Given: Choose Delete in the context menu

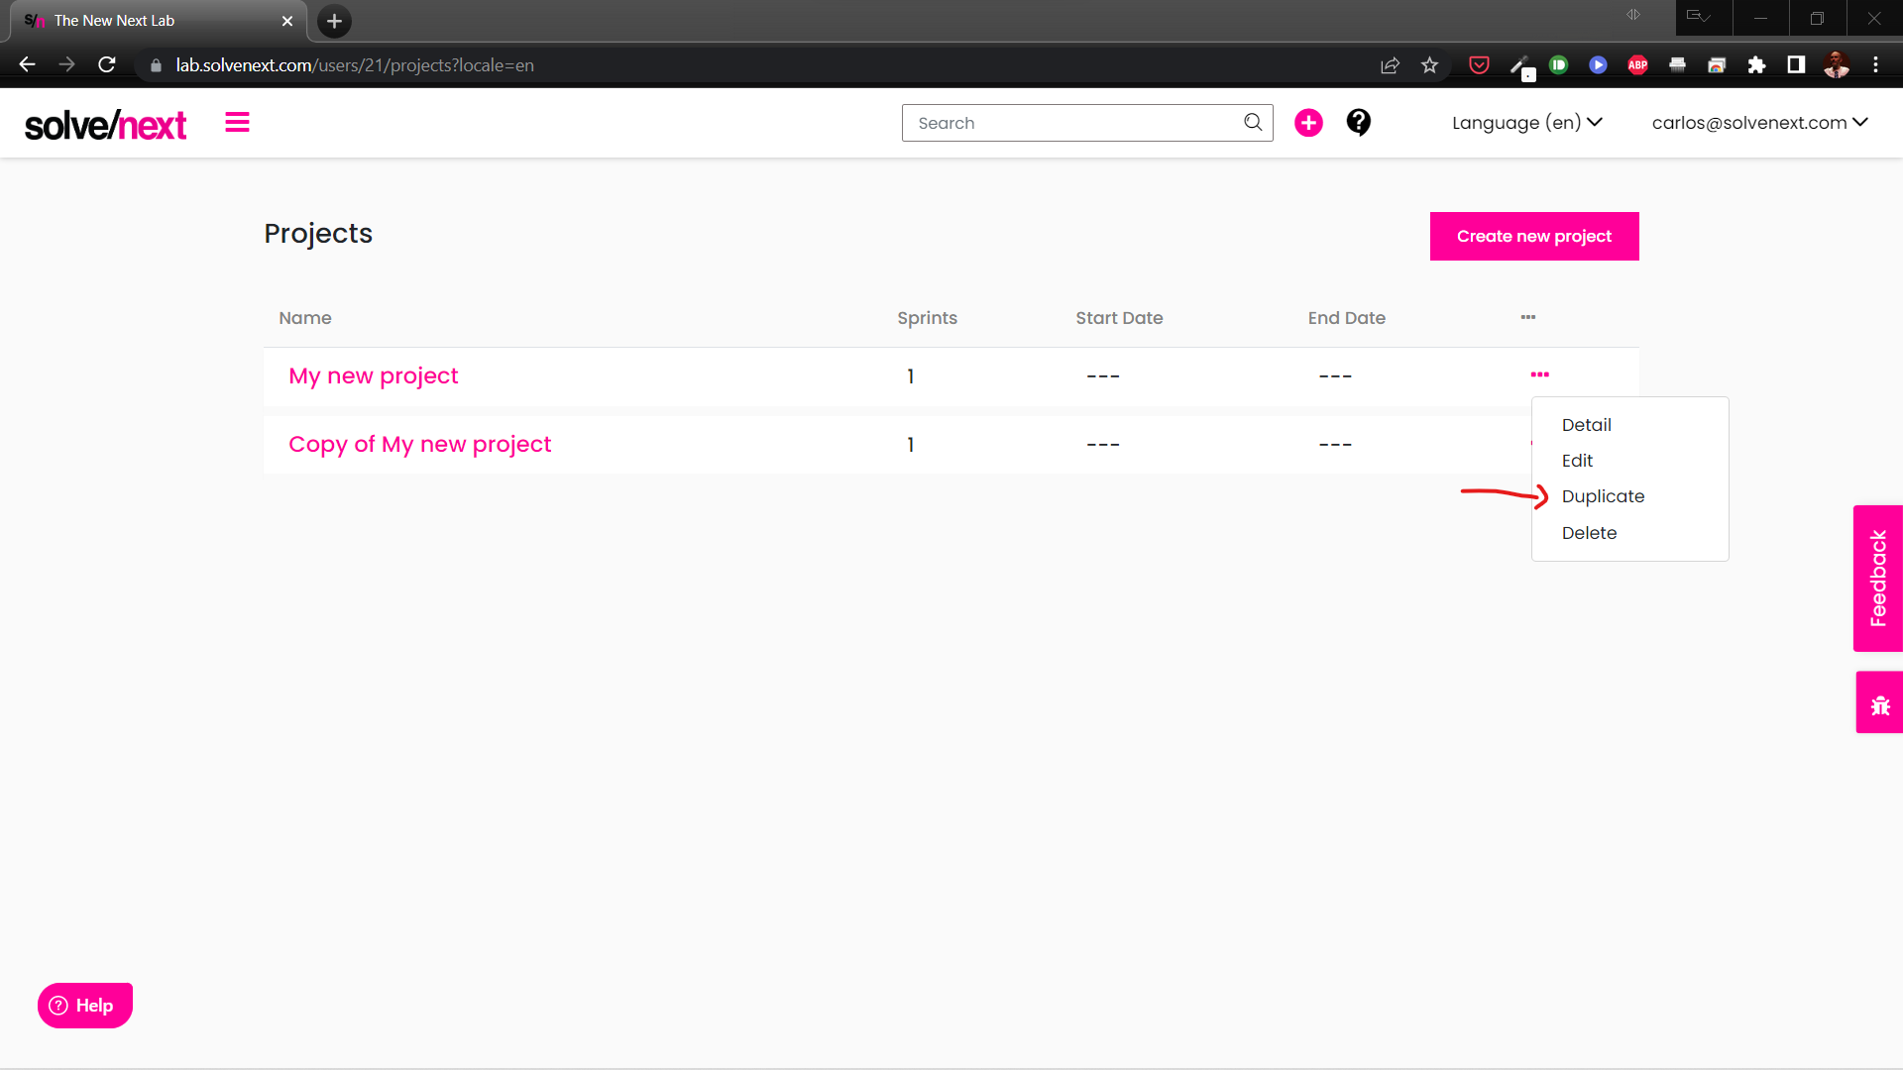Looking at the screenshot, I should point(1589,533).
